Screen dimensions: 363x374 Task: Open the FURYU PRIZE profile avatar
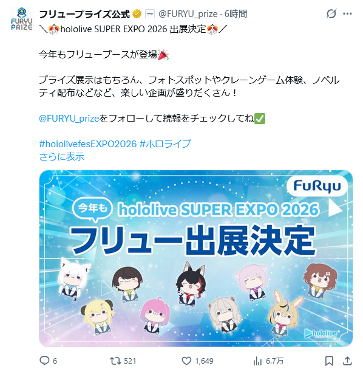[22, 19]
